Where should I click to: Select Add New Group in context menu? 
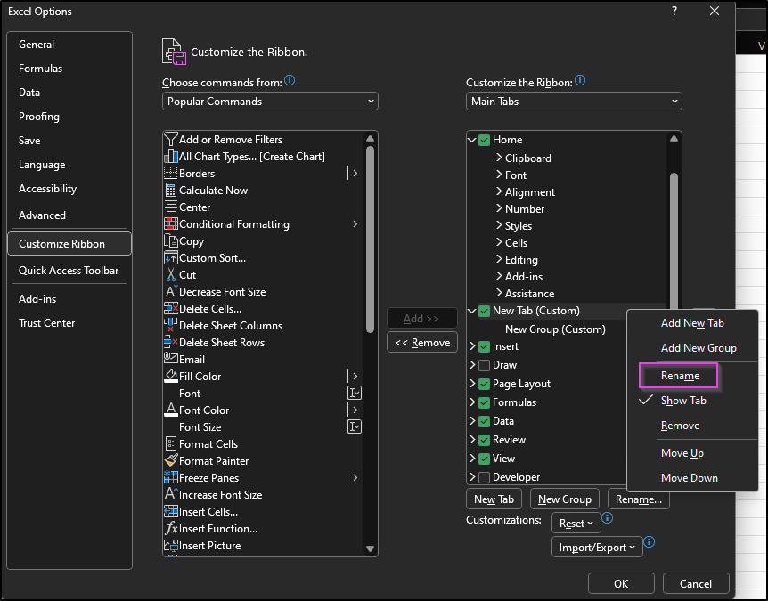pos(699,348)
